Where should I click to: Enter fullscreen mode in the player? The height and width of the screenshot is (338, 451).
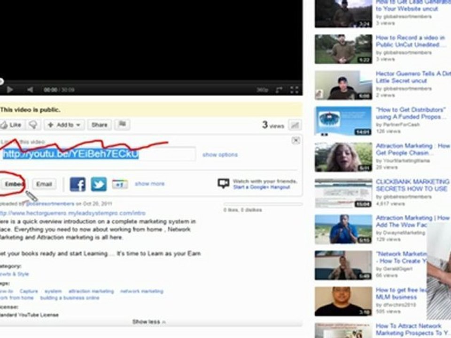pos(294,90)
